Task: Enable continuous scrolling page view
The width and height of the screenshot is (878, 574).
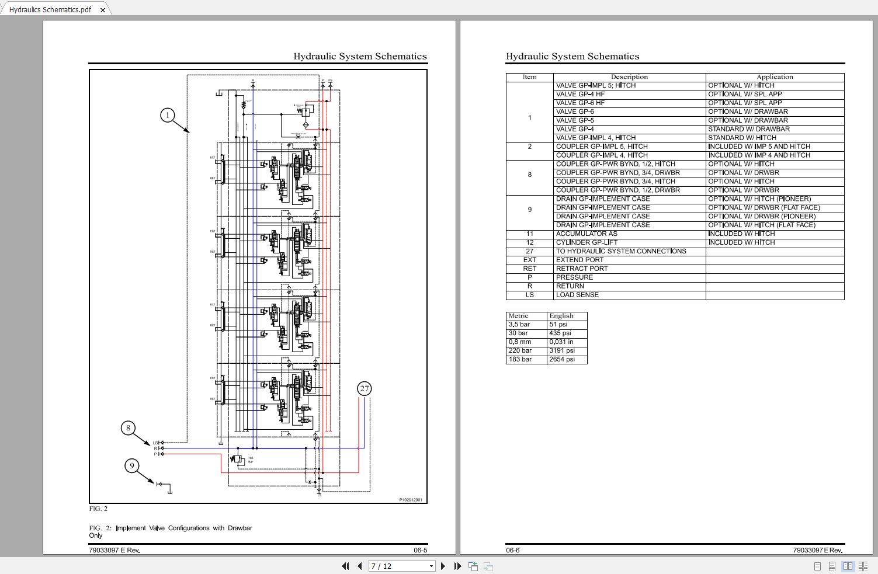Action: coord(832,566)
